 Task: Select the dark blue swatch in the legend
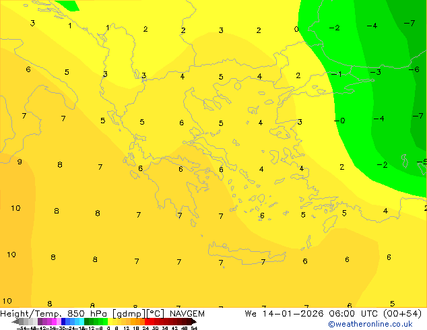click(63, 322)
